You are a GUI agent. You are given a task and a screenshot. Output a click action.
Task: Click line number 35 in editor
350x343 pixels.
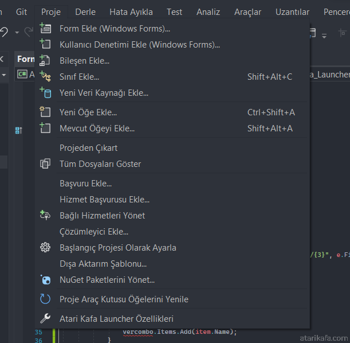tap(38, 332)
